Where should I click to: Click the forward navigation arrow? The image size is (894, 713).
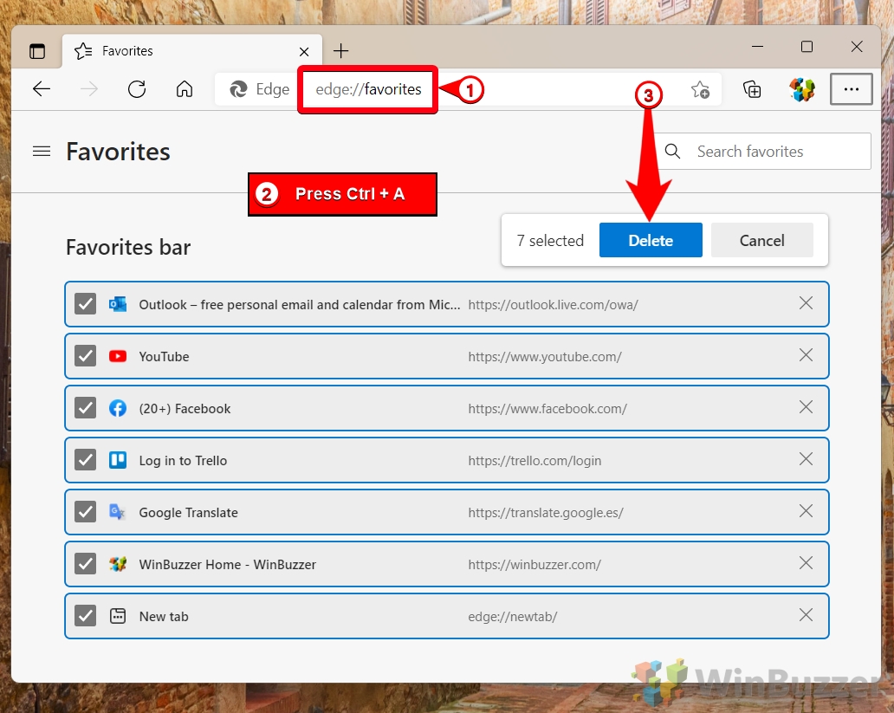click(89, 89)
